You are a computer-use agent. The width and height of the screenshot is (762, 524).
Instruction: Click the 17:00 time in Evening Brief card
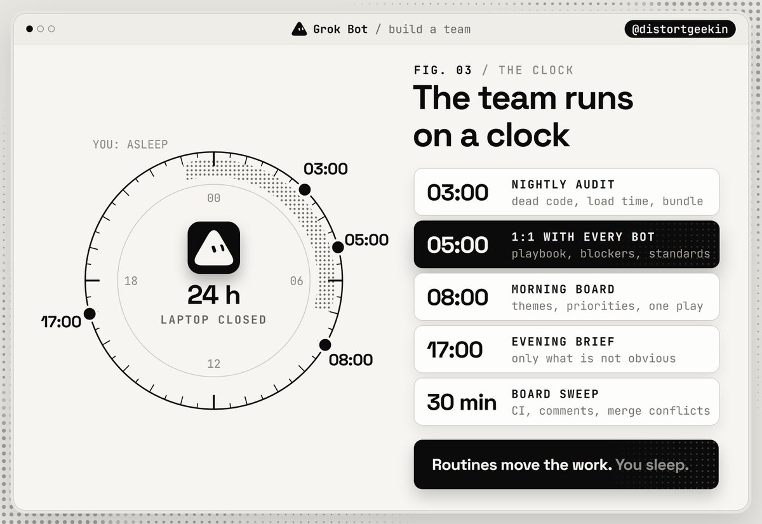[455, 349]
